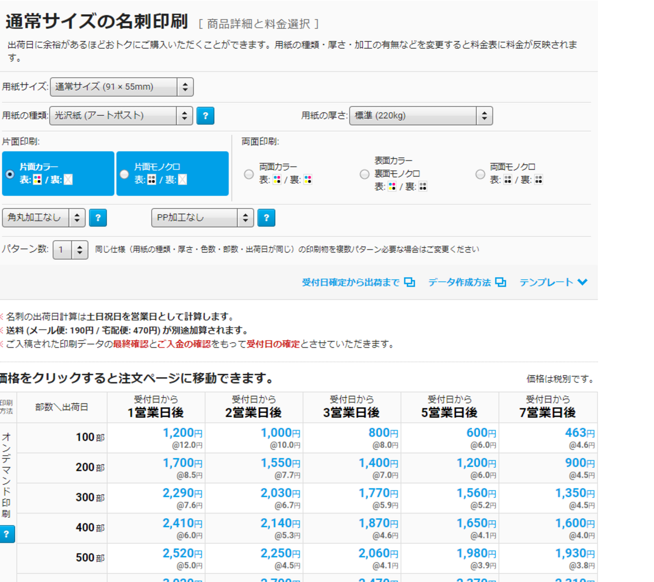The image size is (654, 582).
Task: Choose 両面カラー printing option
Action: 249,174
